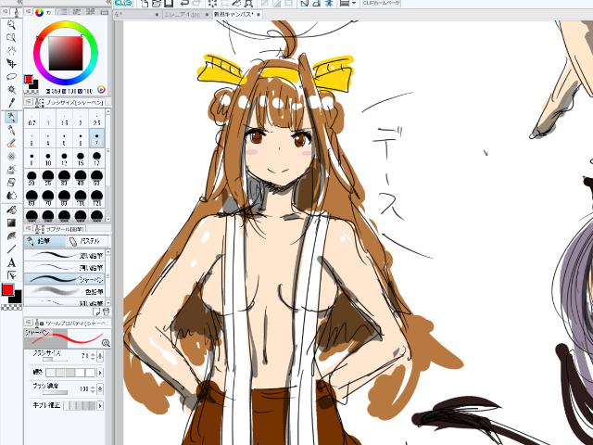Select the Text tool
Image resolution: width=593 pixels, height=445 pixels.
pos(11,261)
